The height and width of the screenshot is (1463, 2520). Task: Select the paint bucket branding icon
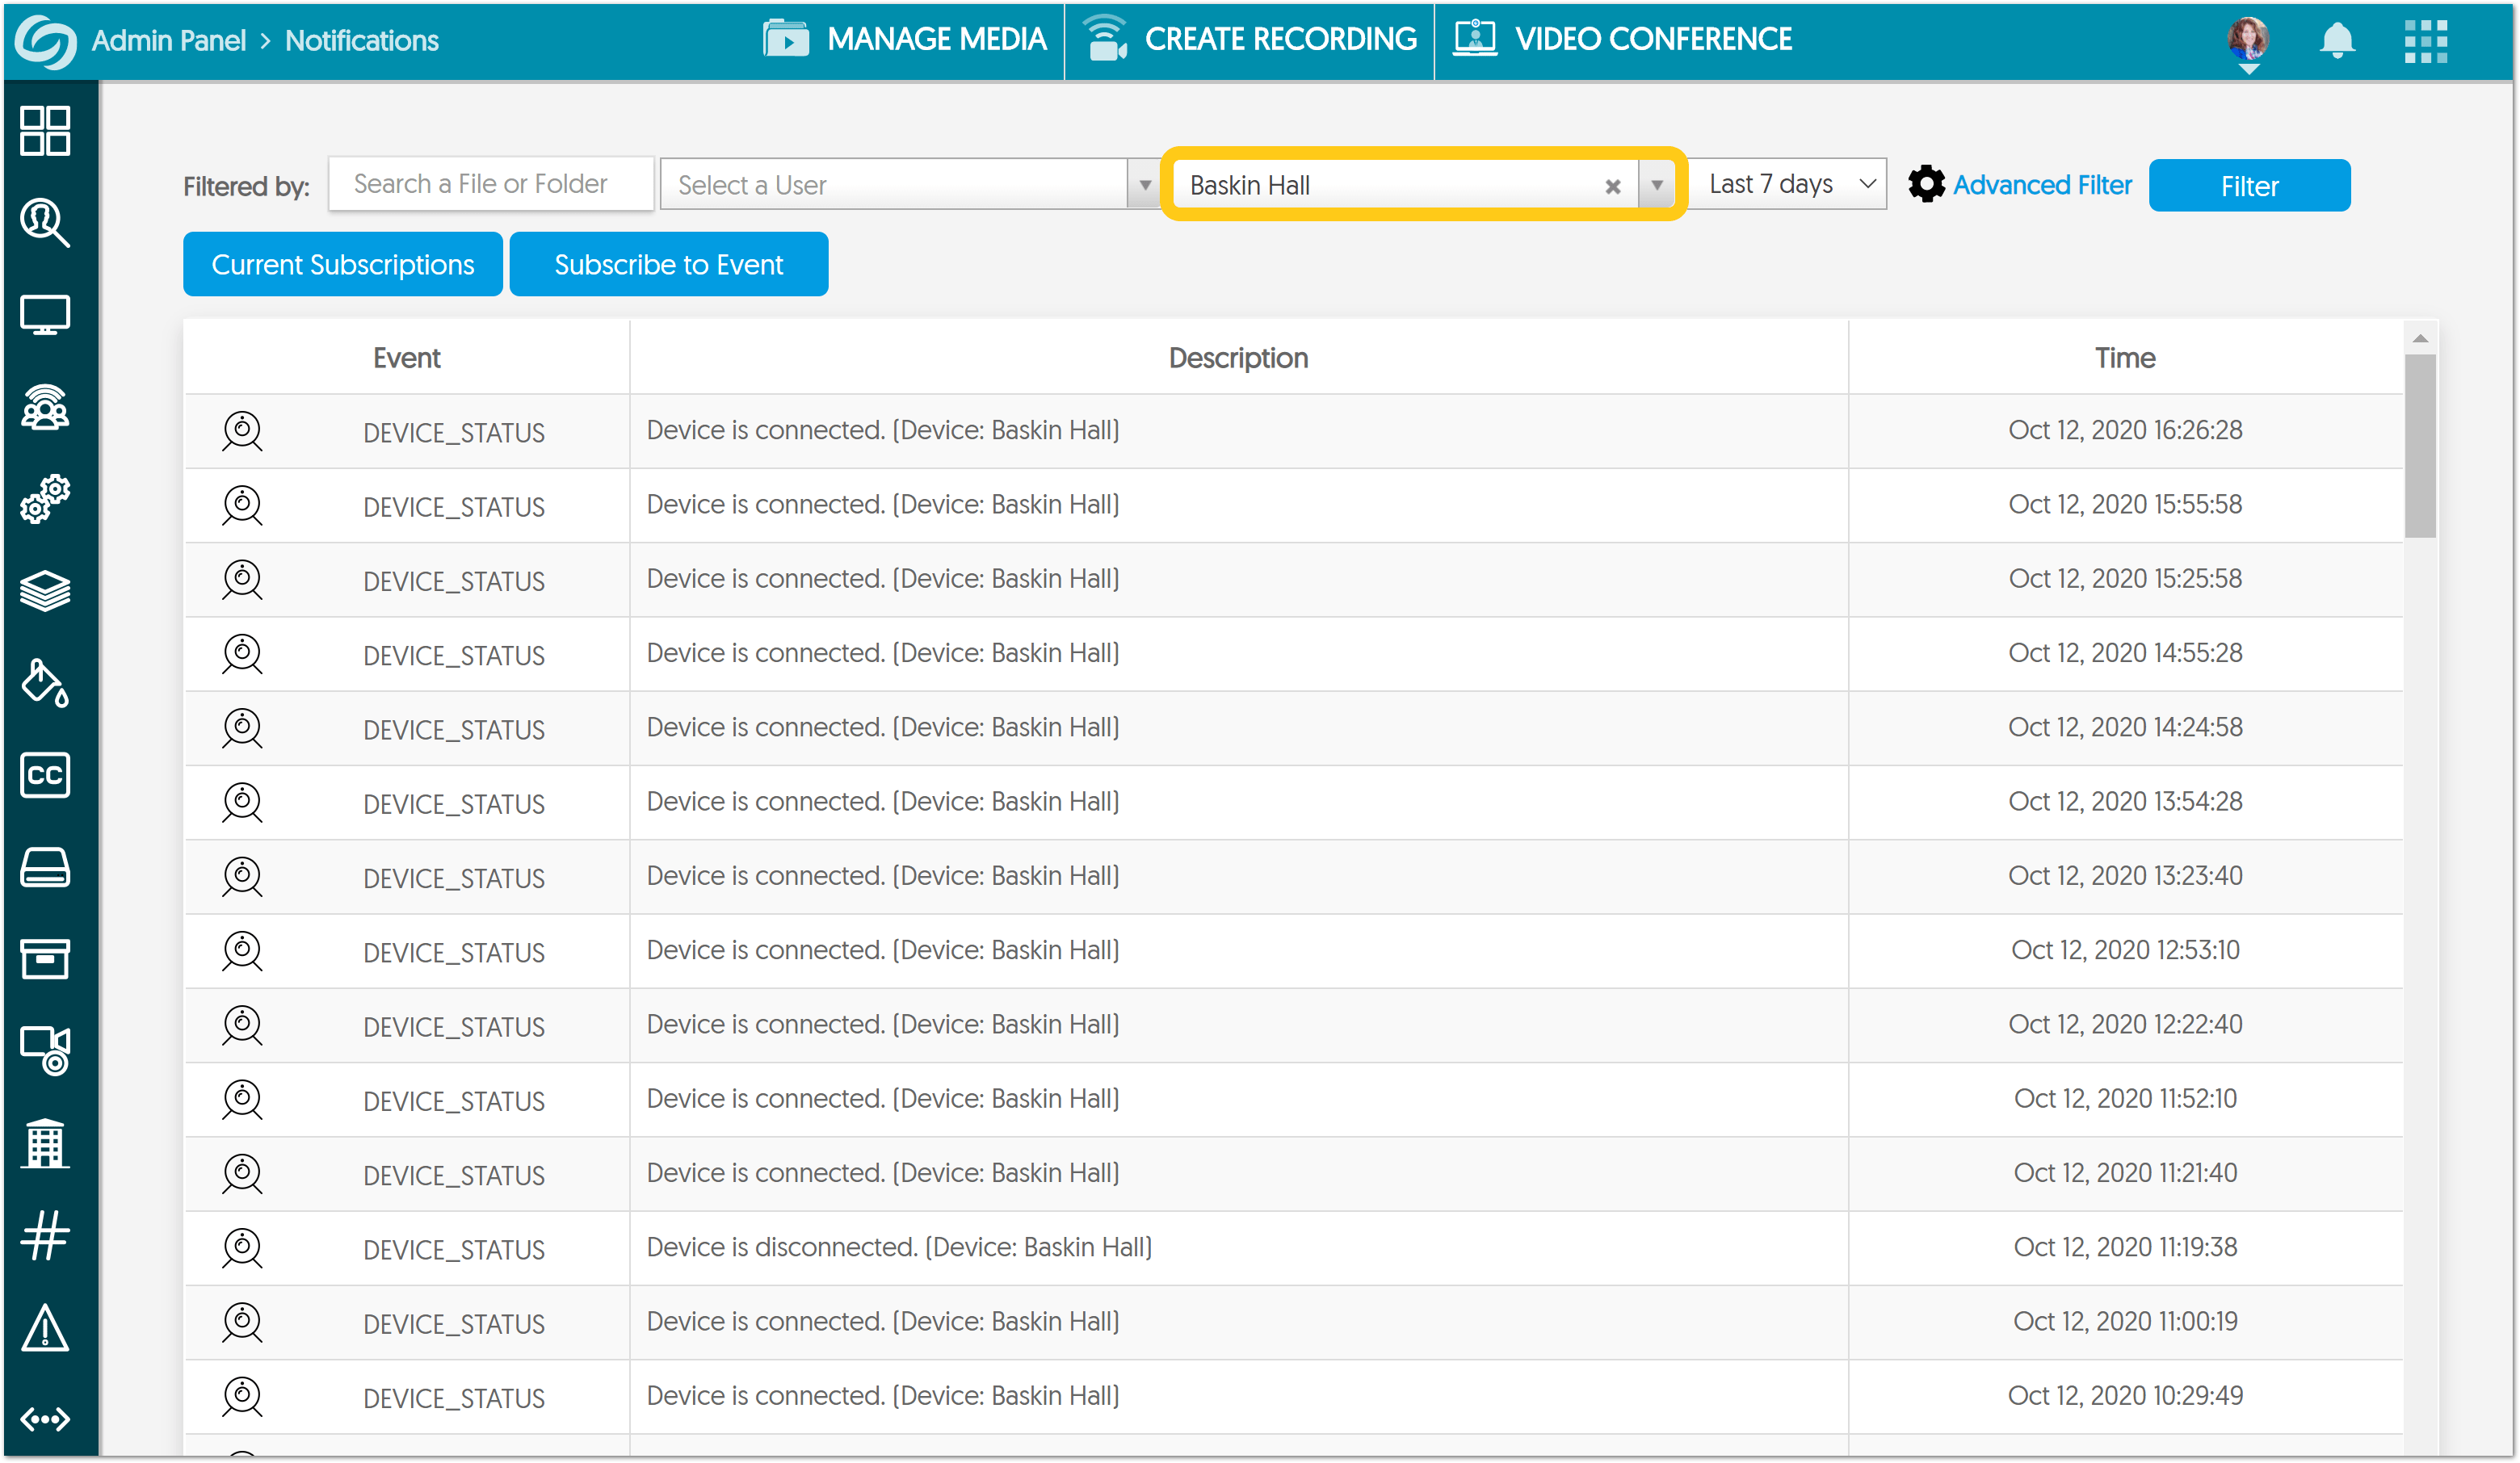pos(45,684)
